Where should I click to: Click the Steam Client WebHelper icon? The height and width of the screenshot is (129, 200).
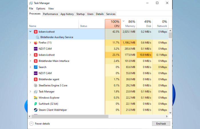click(36, 110)
